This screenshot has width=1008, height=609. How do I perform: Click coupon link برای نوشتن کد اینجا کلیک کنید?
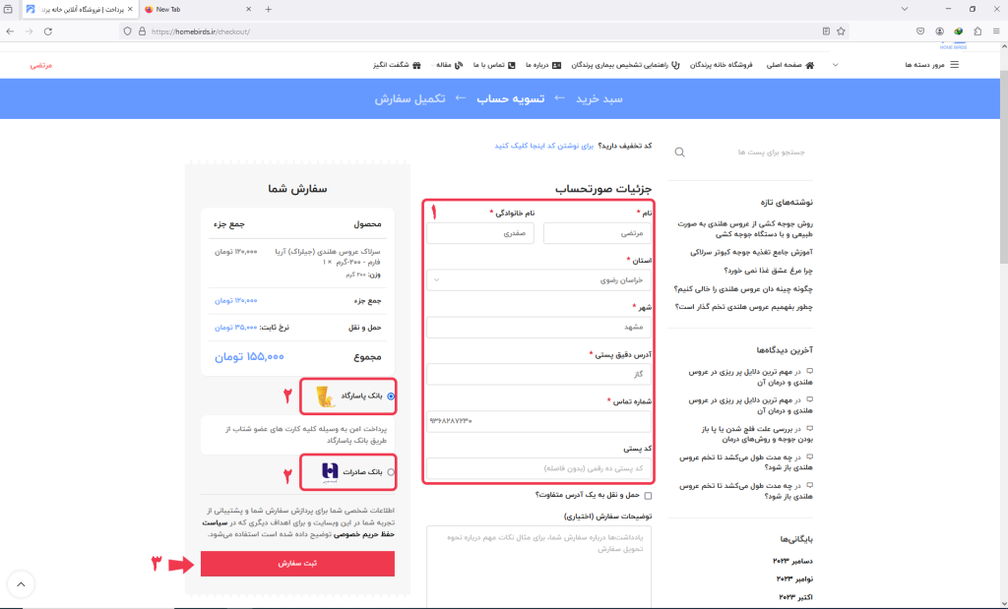click(543, 146)
